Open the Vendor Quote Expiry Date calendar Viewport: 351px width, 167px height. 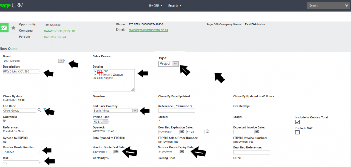(182, 152)
